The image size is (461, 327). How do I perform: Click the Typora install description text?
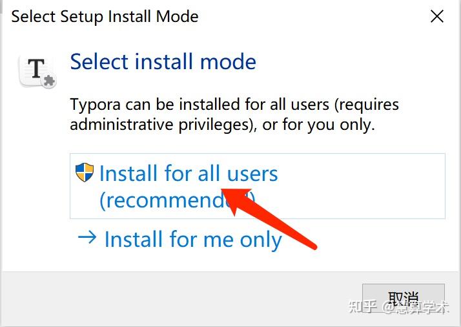(x=234, y=114)
